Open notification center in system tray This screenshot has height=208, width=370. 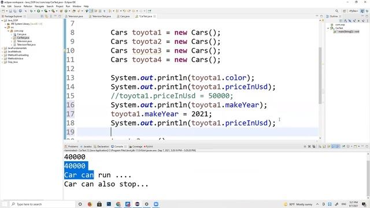pyautogui.click(x=364, y=204)
